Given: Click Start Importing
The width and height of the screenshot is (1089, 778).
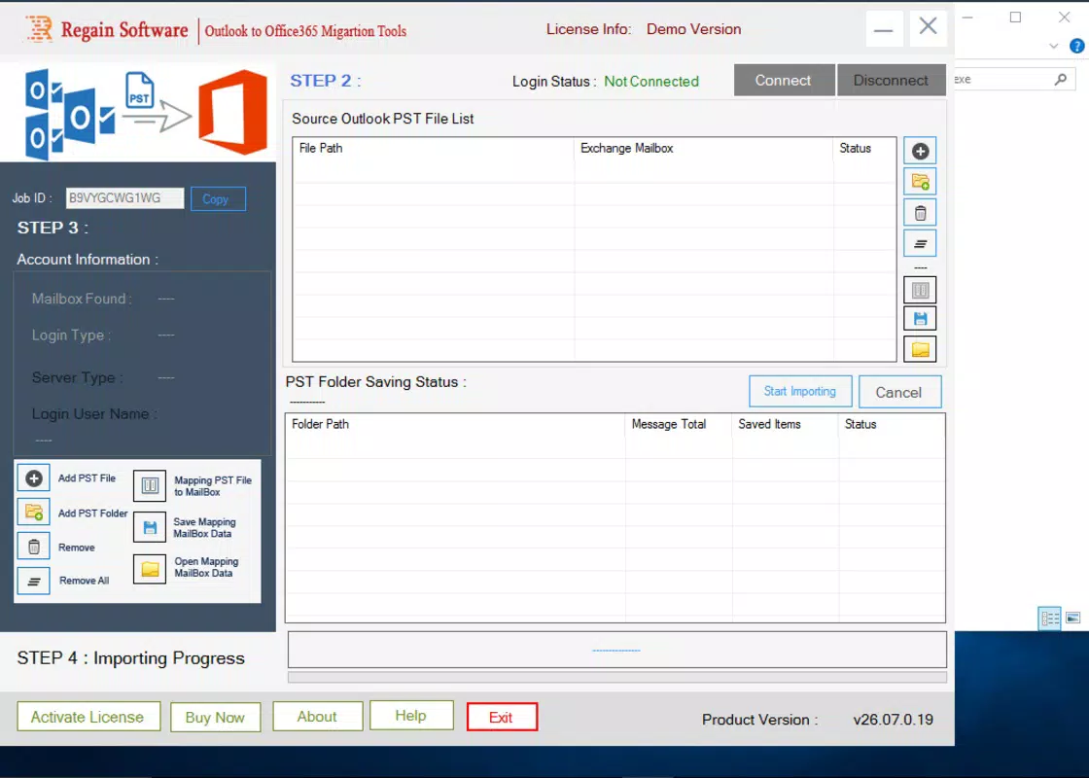Looking at the screenshot, I should (800, 391).
